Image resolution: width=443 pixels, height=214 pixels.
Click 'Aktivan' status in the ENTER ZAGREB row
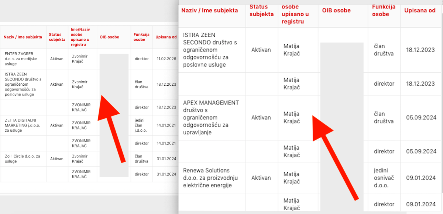[x=57, y=58]
